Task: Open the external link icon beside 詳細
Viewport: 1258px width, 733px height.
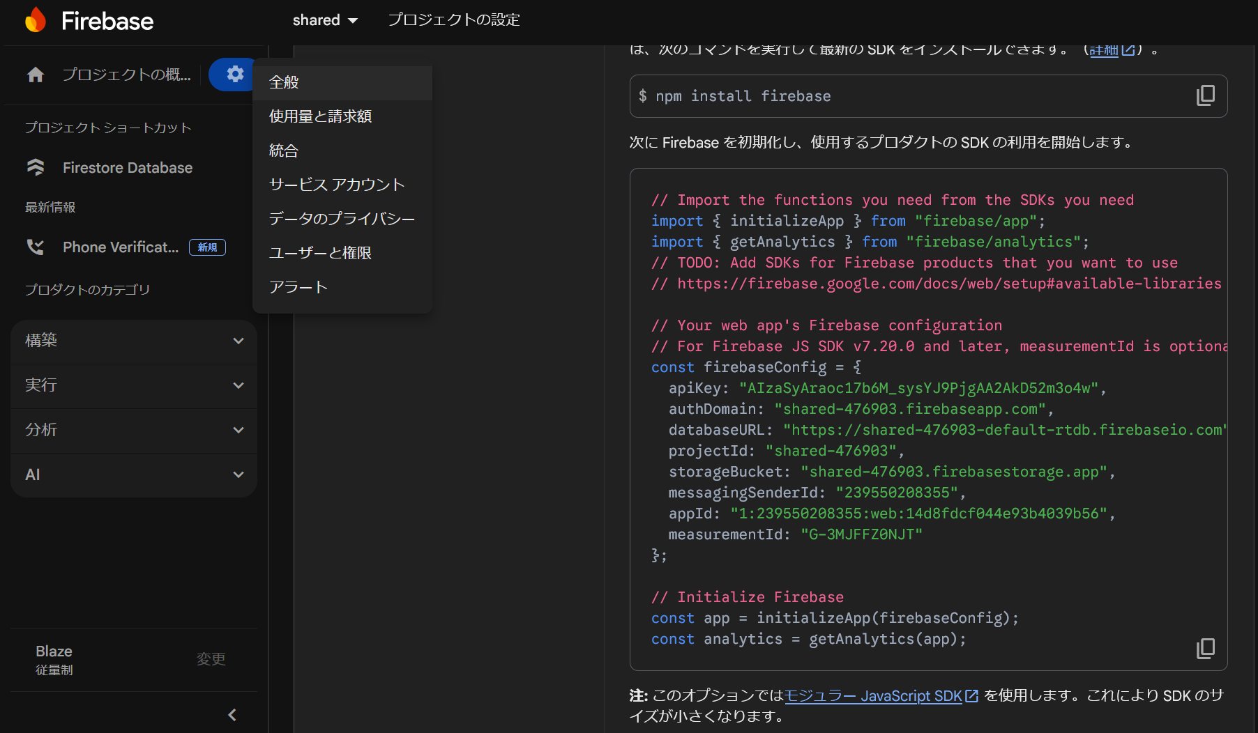Action: [x=1128, y=50]
